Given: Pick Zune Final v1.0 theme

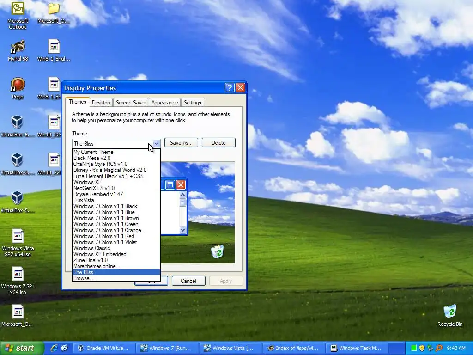Looking at the screenshot, I should click(x=116, y=260).
